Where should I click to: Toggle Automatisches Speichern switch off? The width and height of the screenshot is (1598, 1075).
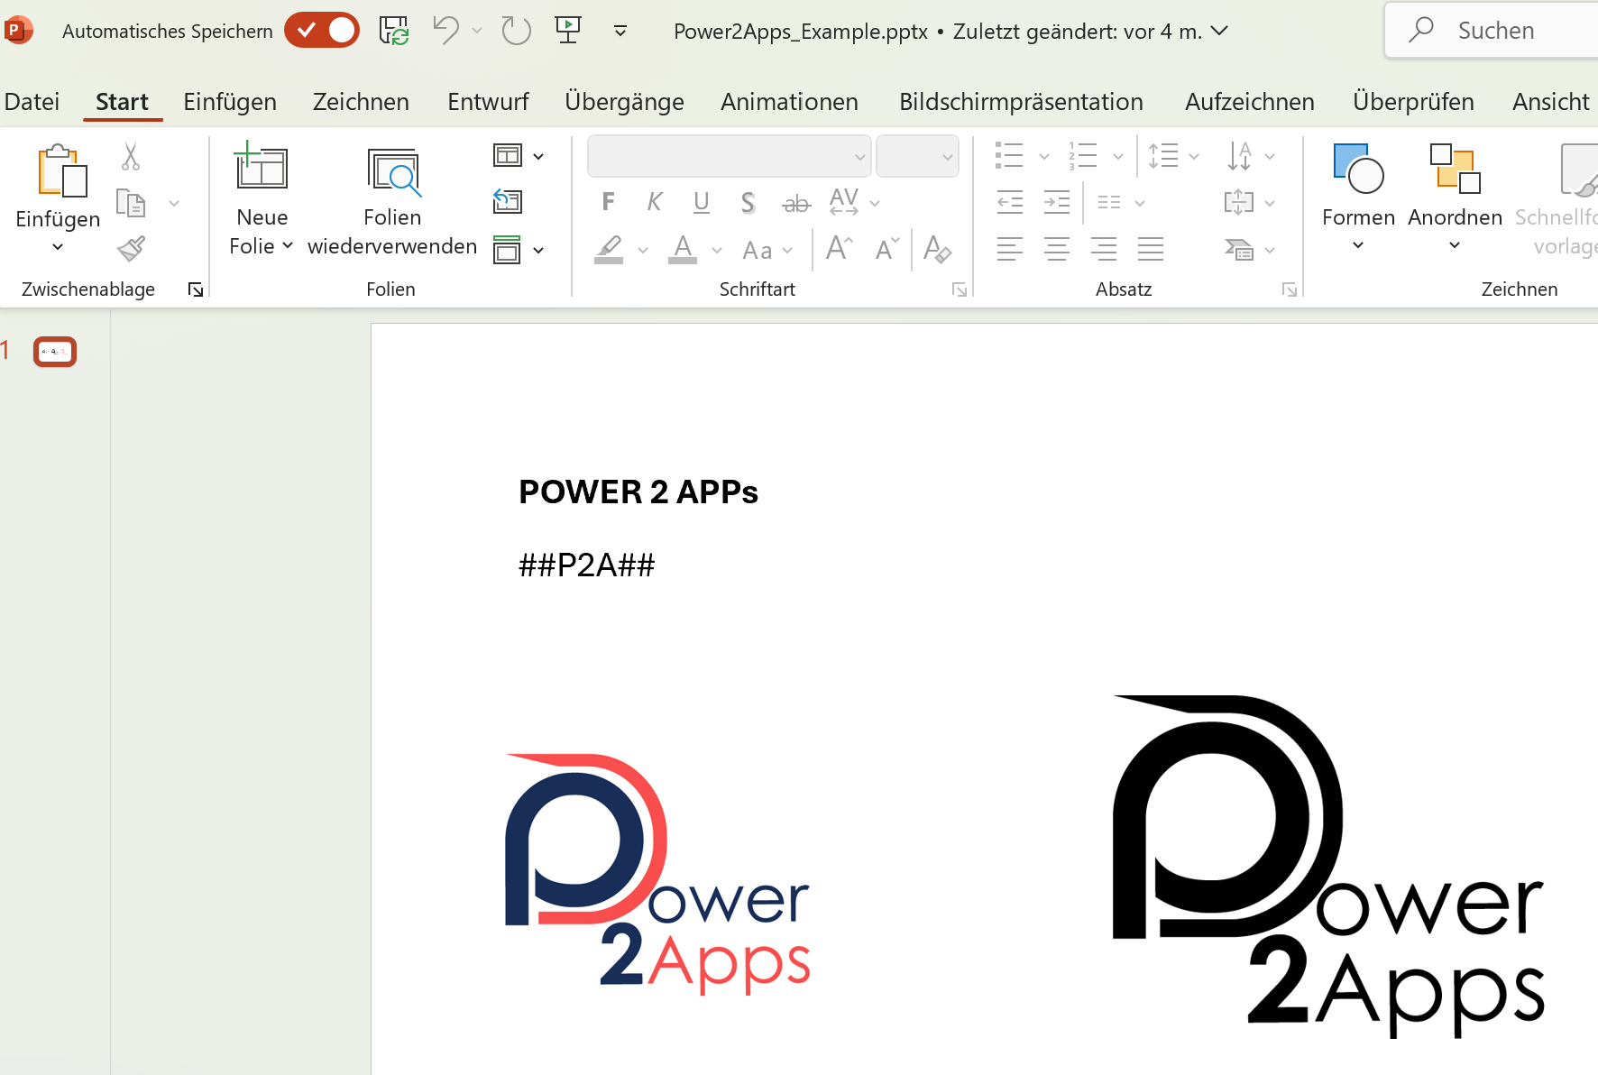click(322, 31)
